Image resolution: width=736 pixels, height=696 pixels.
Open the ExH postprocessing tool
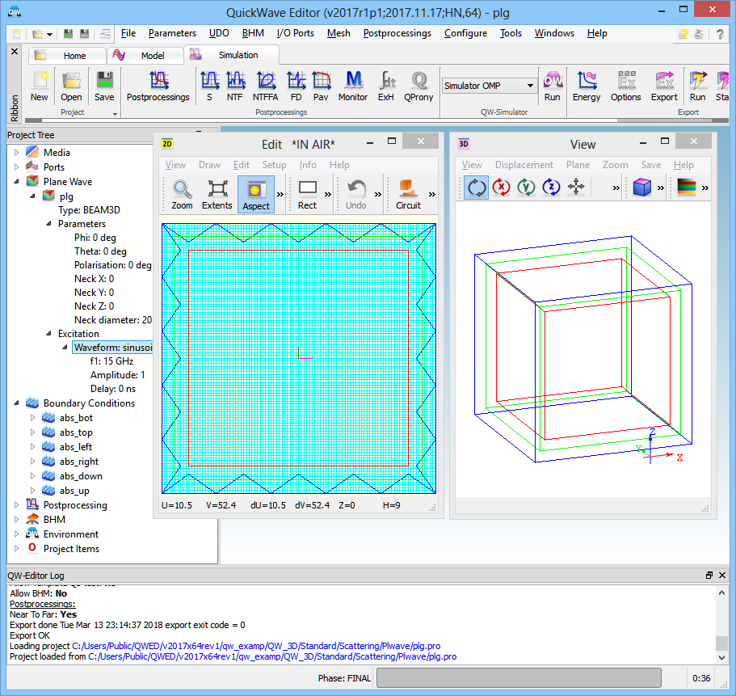[x=385, y=86]
